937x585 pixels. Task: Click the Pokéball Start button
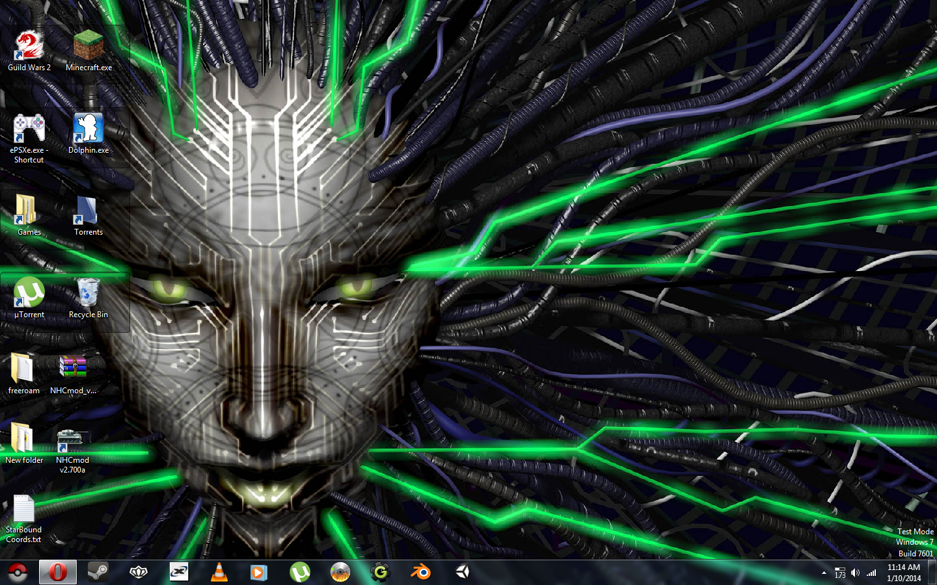(x=18, y=572)
